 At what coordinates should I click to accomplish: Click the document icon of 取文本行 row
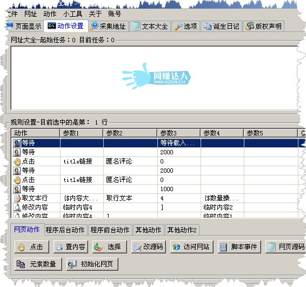click(17, 198)
